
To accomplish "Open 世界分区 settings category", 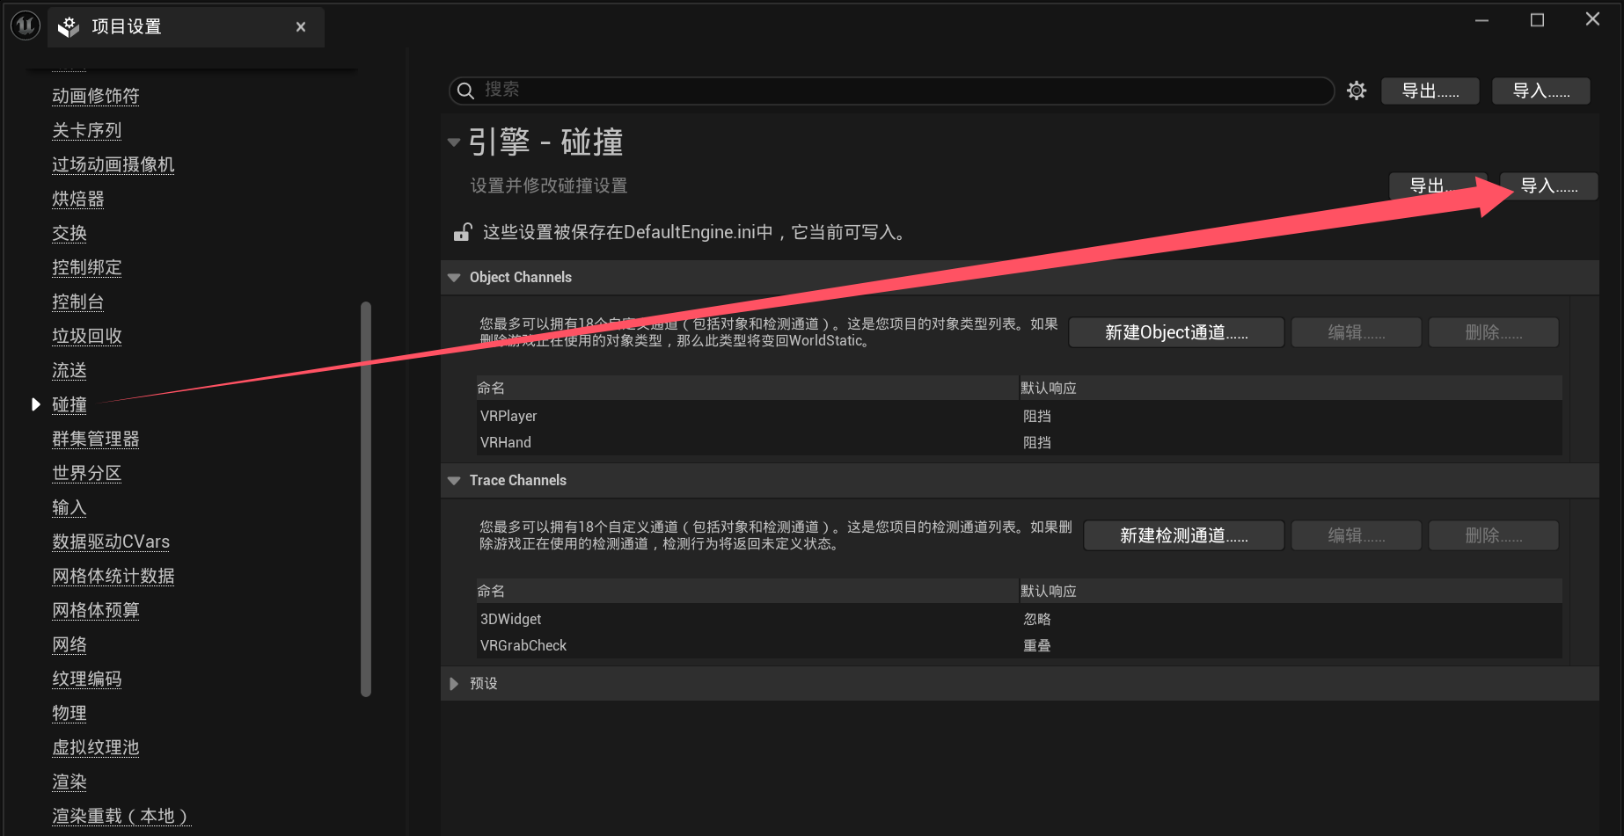I will pyautogui.click(x=87, y=473).
